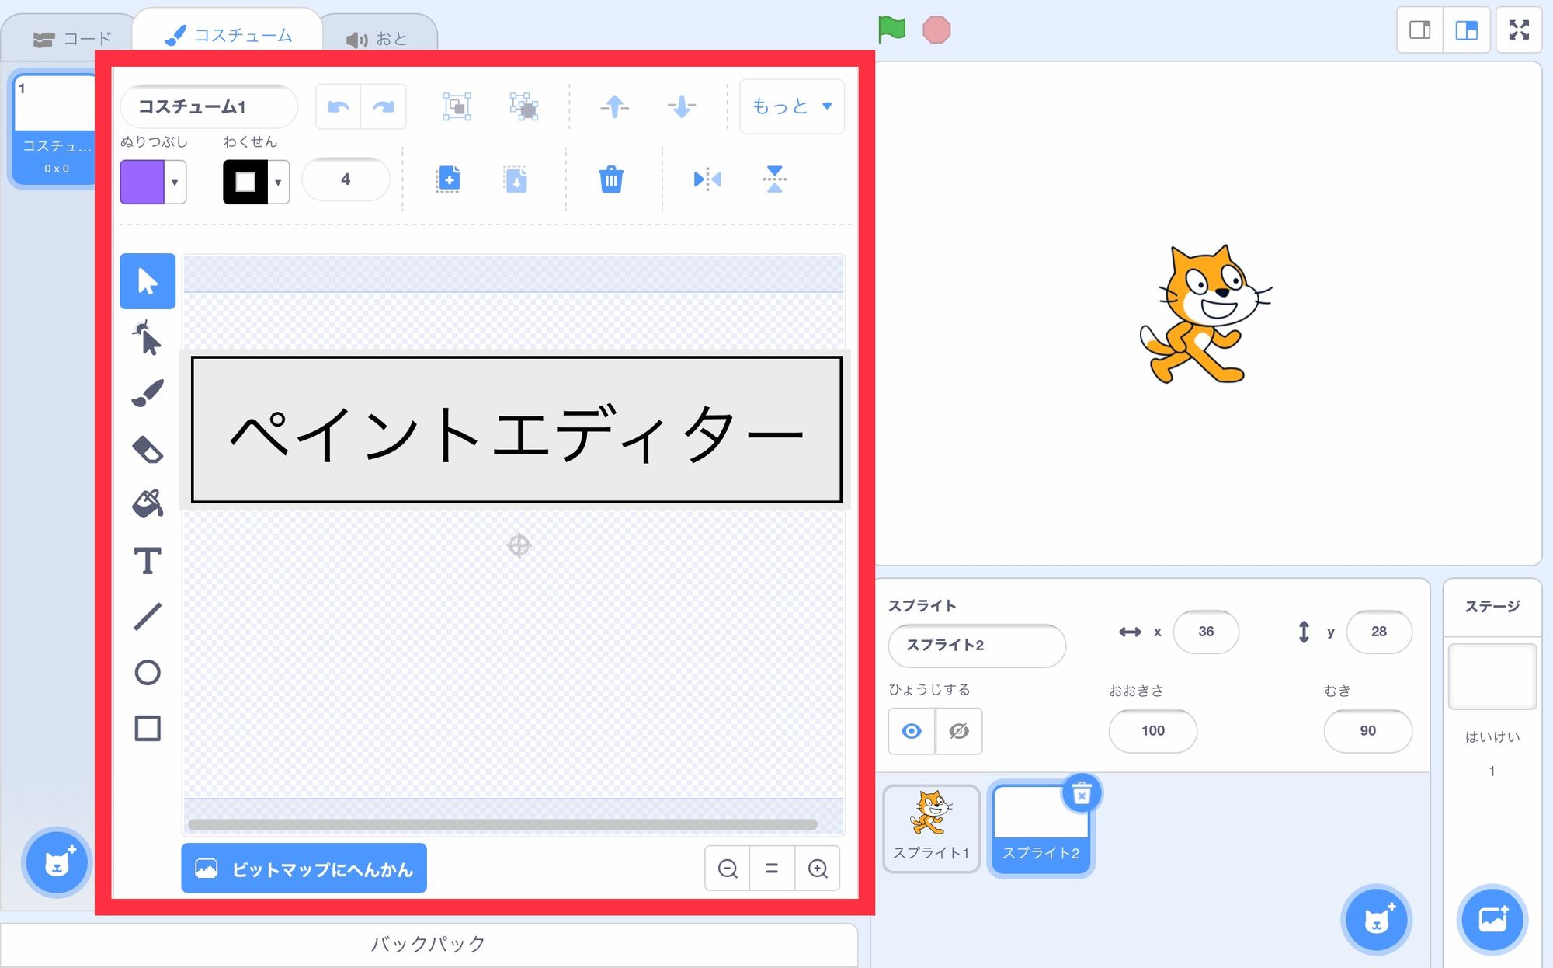Screen dimensions: 1553x968
Task: Select the Rectangle tool
Action: coord(148,729)
